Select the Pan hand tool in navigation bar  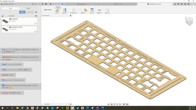pos(114,104)
